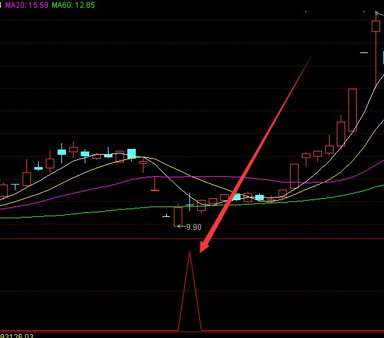The image size is (384, 338).
Task: Click the MA60: 12.85 indicator label
Action: coord(73,5)
